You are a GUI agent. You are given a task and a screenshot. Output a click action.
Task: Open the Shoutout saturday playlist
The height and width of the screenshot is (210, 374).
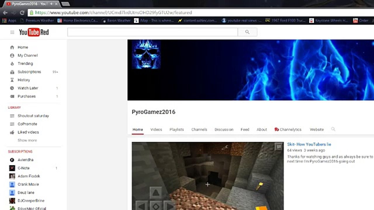click(x=34, y=116)
